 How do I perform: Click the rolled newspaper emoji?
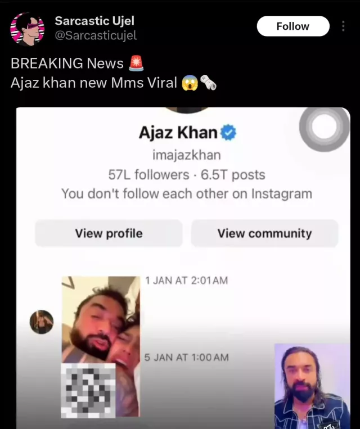(x=208, y=83)
